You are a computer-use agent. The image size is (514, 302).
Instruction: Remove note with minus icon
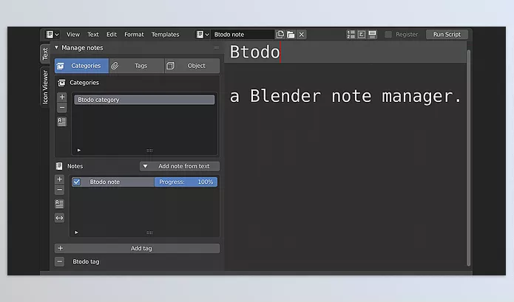(59, 190)
